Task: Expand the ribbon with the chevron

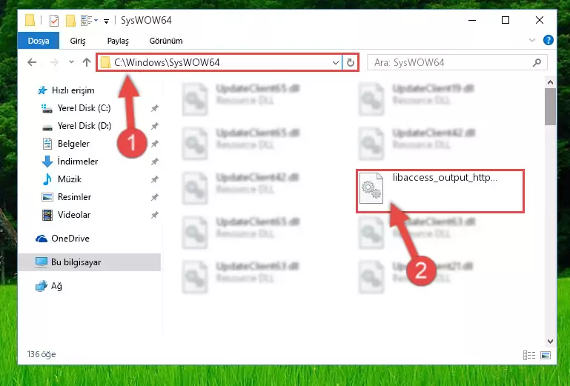Action: (532, 40)
